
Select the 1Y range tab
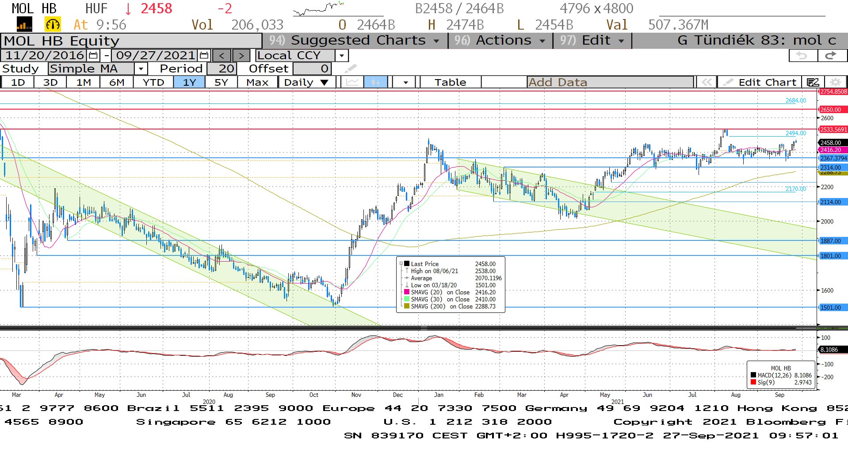click(189, 82)
